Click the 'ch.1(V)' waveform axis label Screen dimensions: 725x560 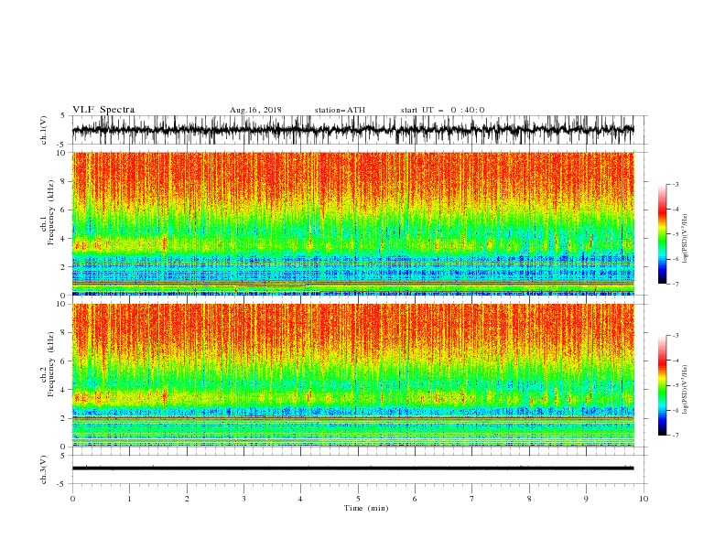[44, 130]
